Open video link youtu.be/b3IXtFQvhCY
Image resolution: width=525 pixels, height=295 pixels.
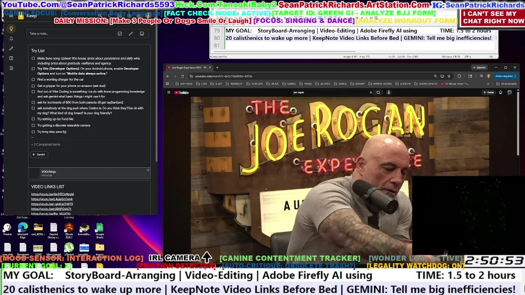(51, 209)
